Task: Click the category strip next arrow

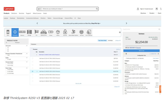Action: pos(120,32)
